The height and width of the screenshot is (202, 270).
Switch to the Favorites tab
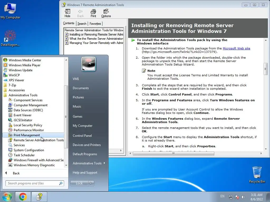click(95, 24)
